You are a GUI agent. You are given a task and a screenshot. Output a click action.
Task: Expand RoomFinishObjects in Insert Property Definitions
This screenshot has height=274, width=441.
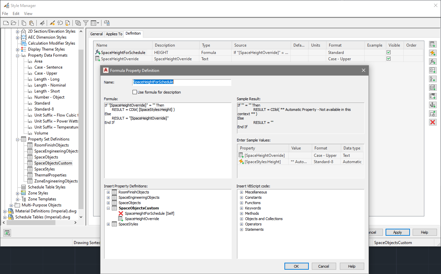(108, 192)
